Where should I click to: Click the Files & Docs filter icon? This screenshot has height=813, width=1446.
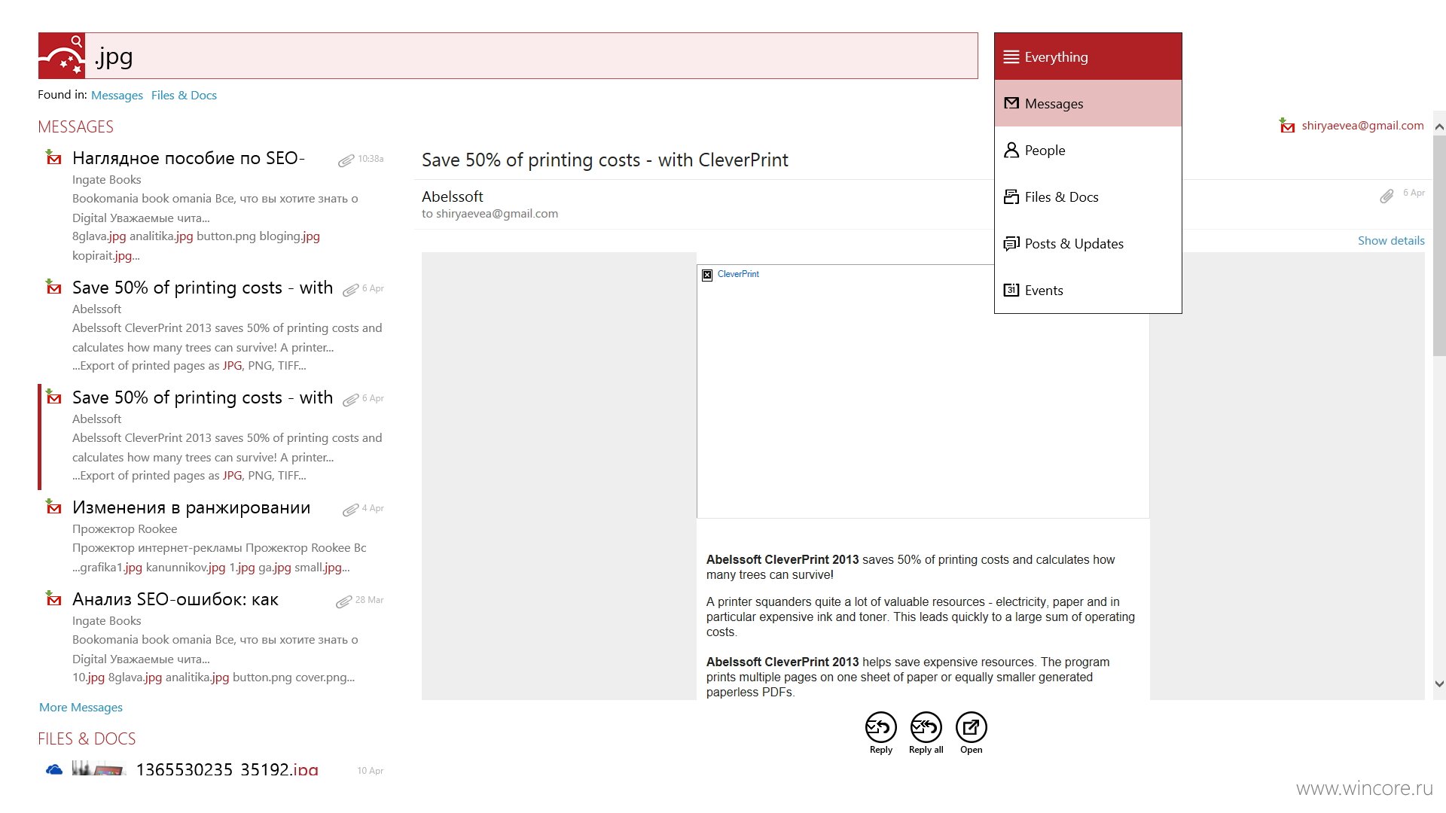[1011, 196]
